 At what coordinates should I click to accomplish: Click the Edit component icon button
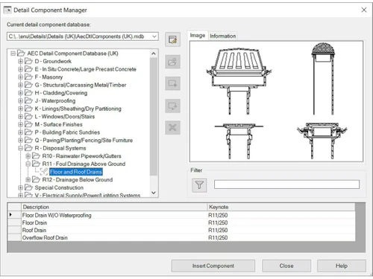tap(172, 106)
